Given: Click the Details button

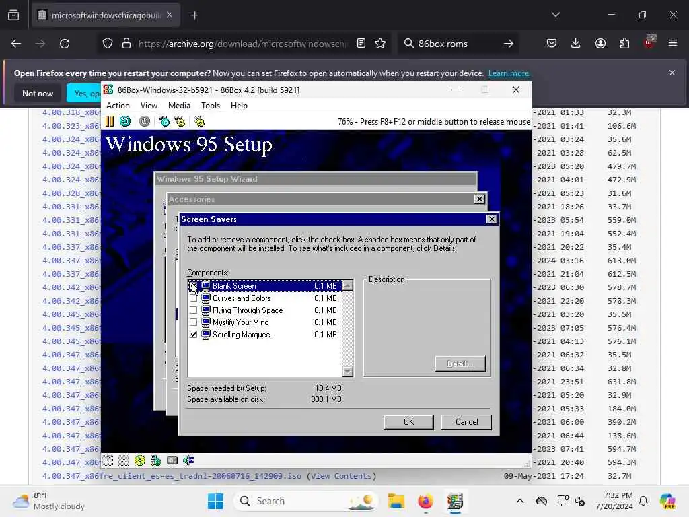Looking at the screenshot, I should pos(460,364).
